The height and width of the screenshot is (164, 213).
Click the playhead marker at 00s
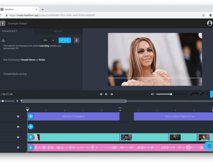27,110
